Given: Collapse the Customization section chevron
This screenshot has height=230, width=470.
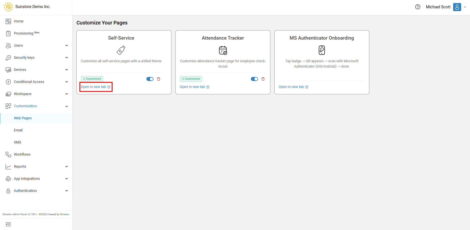Looking at the screenshot, I should pyautogui.click(x=67, y=106).
